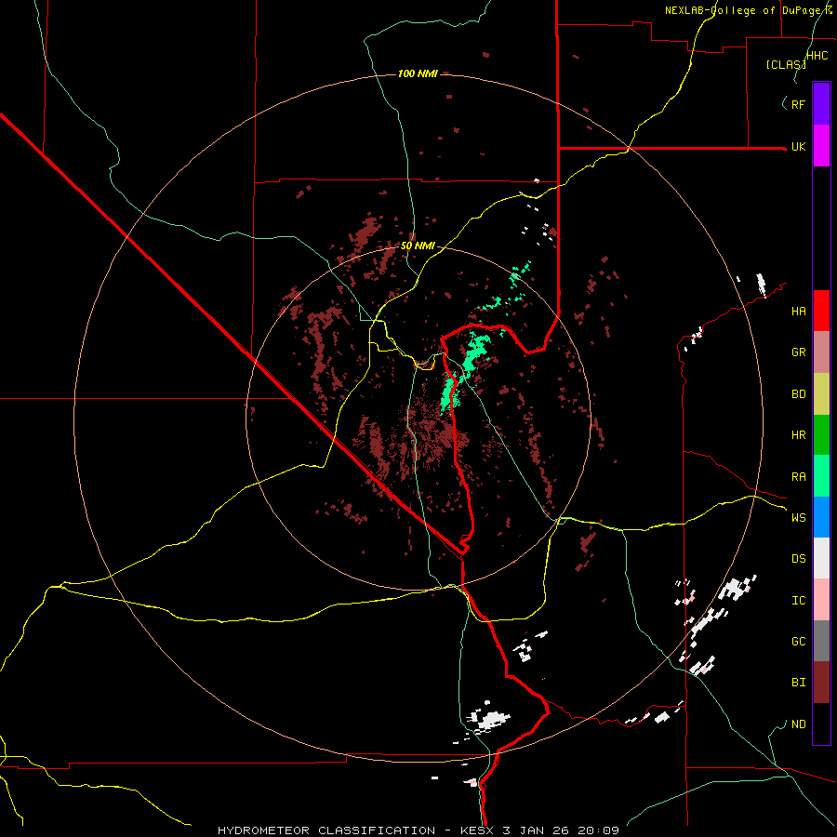
Task: Click the HR legend label
Action: (798, 435)
